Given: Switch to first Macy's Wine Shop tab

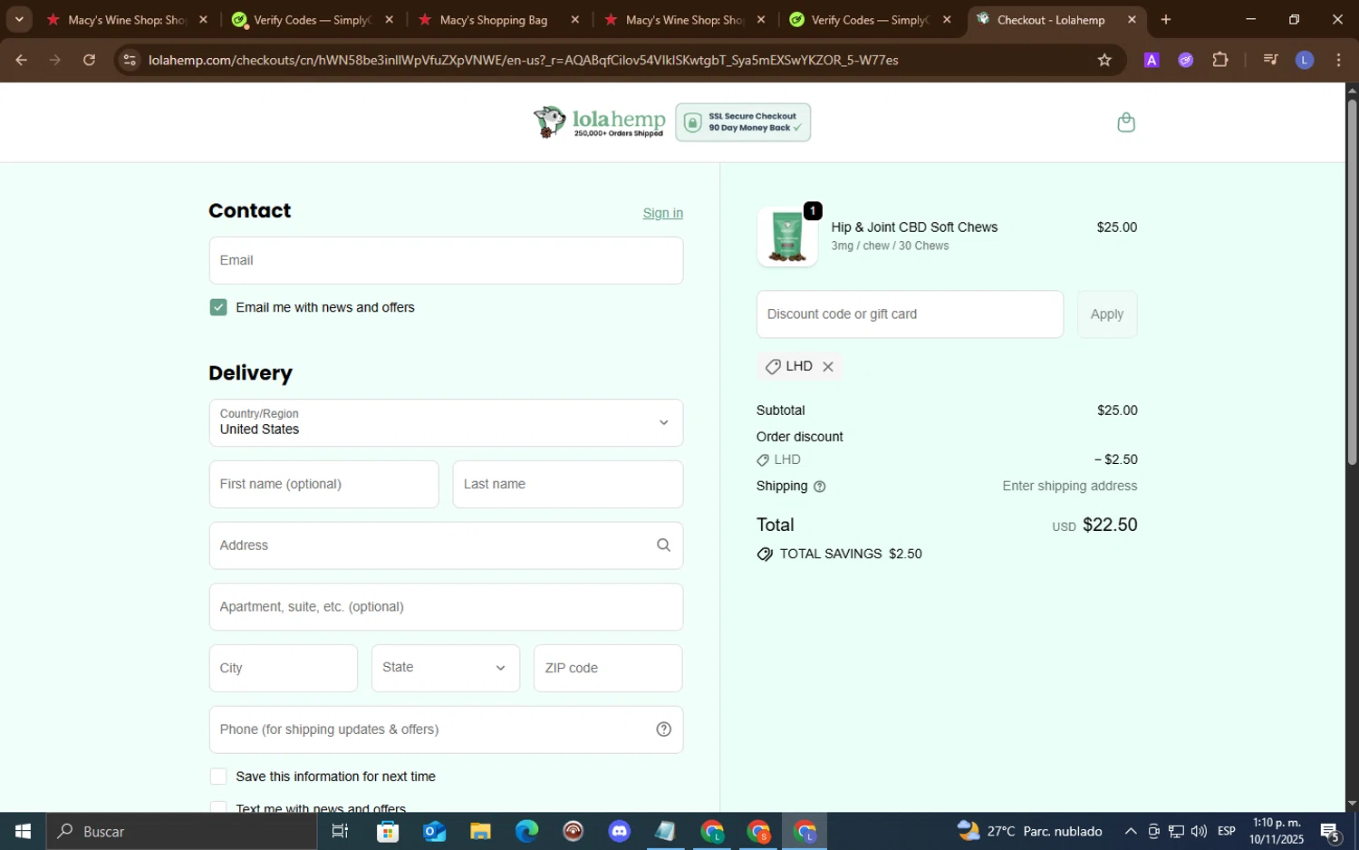Looking at the screenshot, I should click(x=126, y=20).
